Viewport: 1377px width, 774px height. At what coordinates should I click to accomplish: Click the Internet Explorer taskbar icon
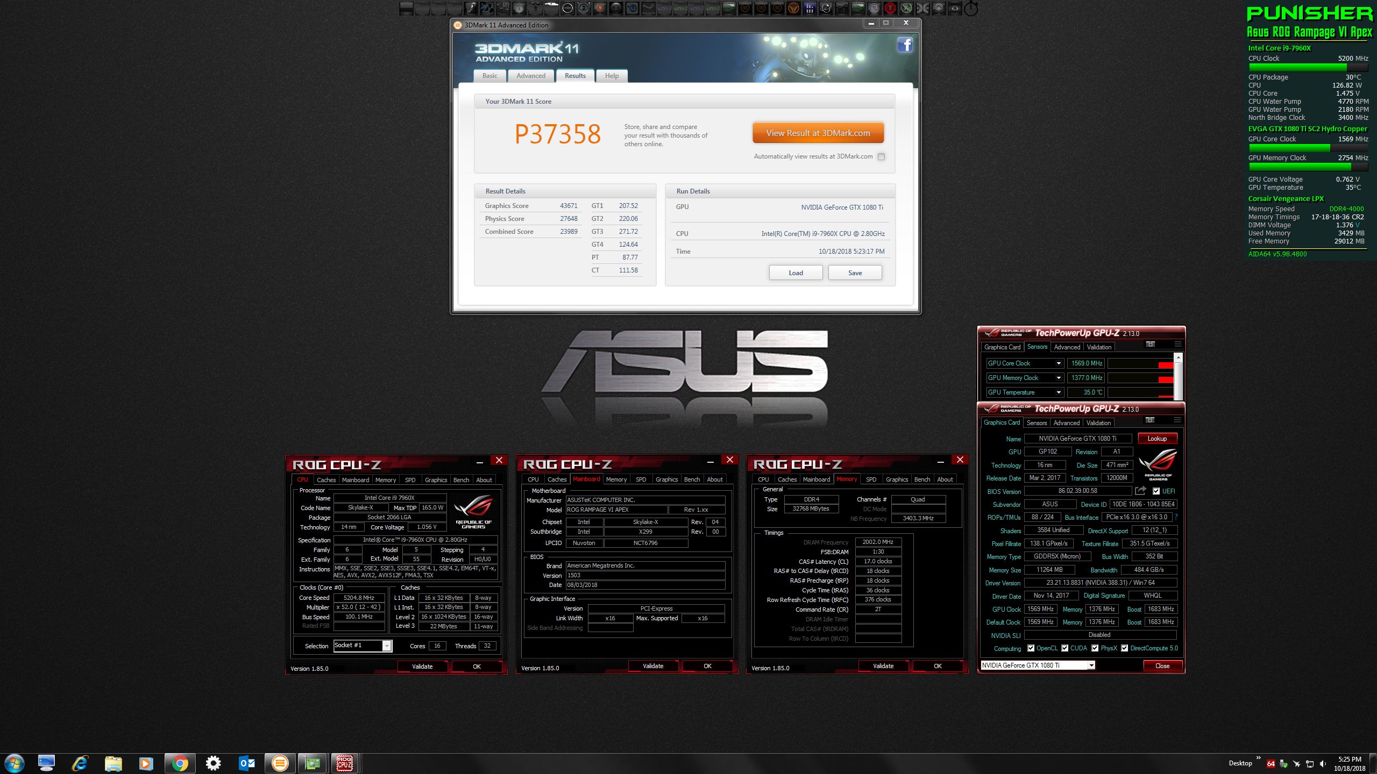80,763
